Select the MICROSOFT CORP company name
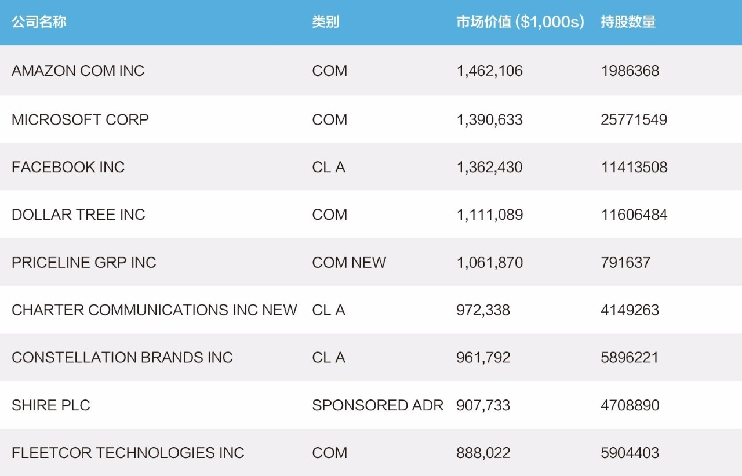The height and width of the screenshot is (476, 742). pos(80,119)
